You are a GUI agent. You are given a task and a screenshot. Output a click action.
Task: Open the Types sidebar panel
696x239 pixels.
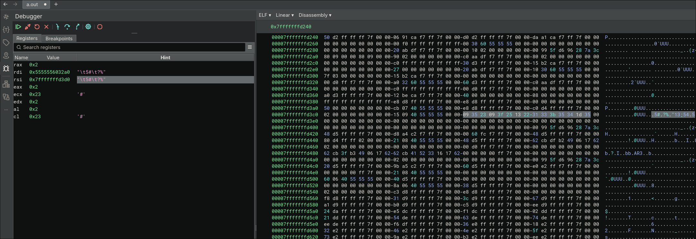[6, 30]
